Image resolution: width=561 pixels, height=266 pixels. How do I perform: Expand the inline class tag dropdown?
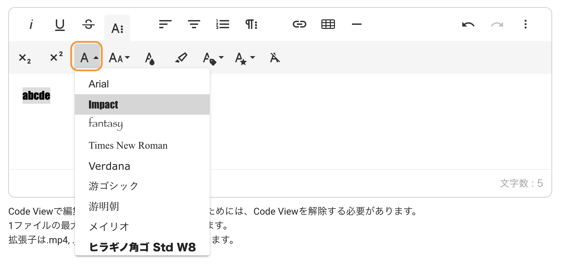click(x=213, y=58)
